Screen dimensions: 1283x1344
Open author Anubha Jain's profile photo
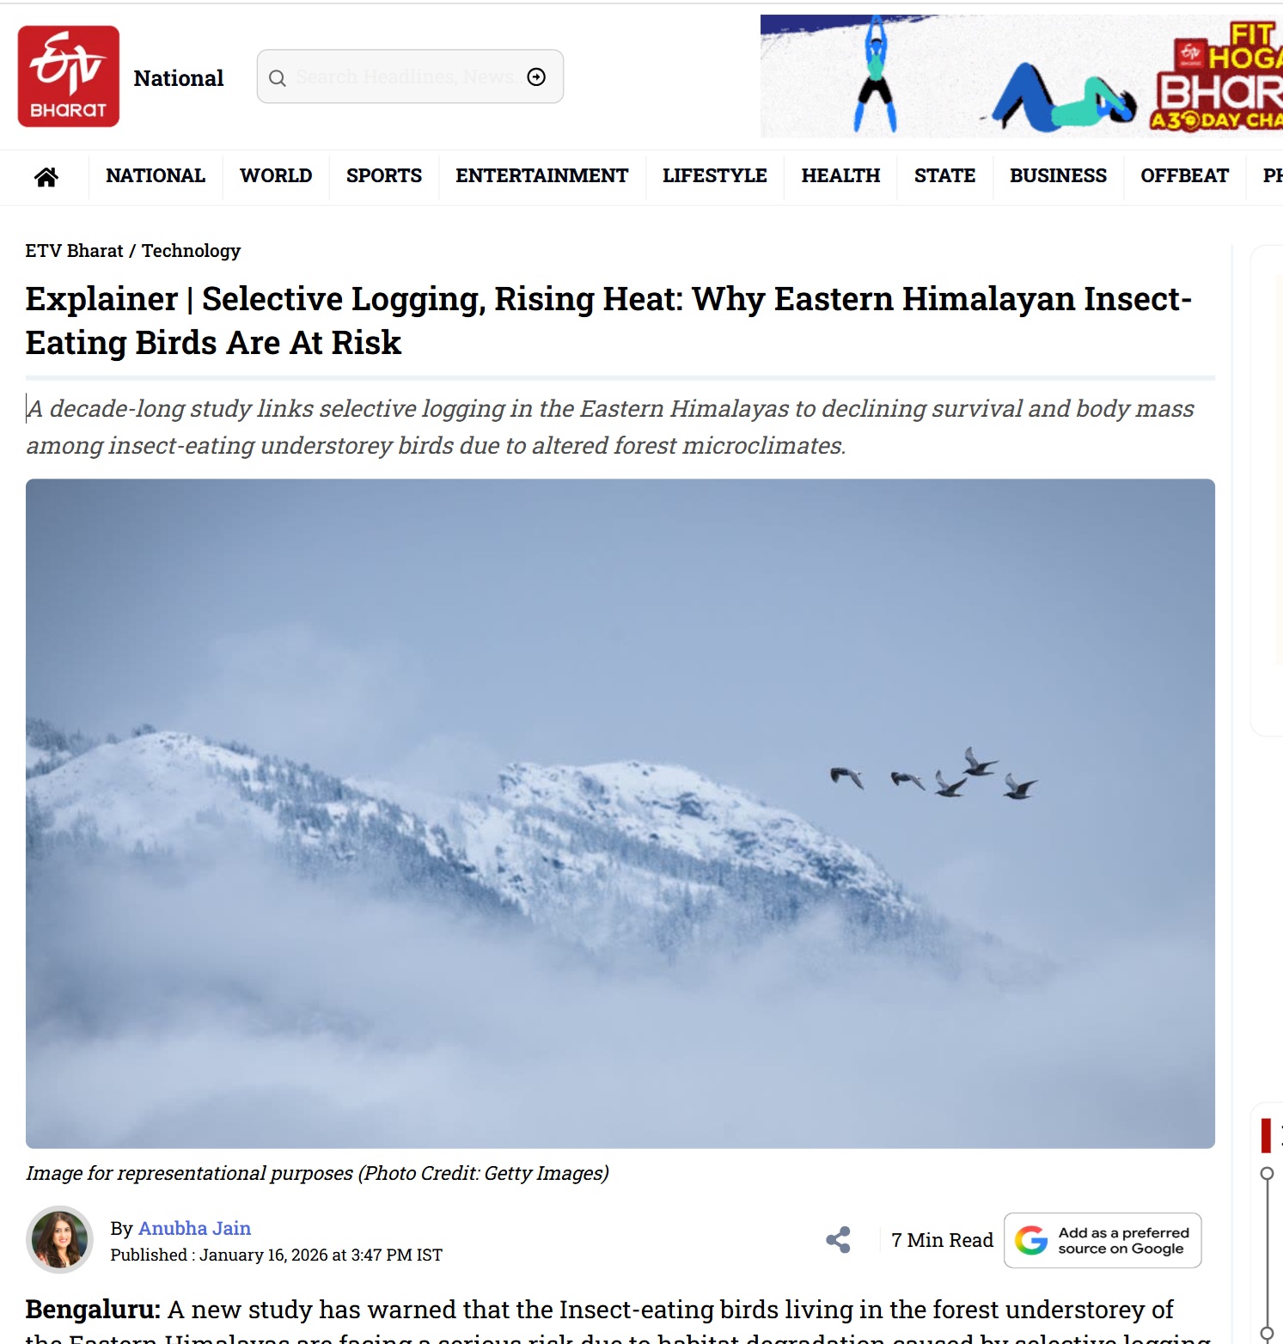[x=59, y=1239]
